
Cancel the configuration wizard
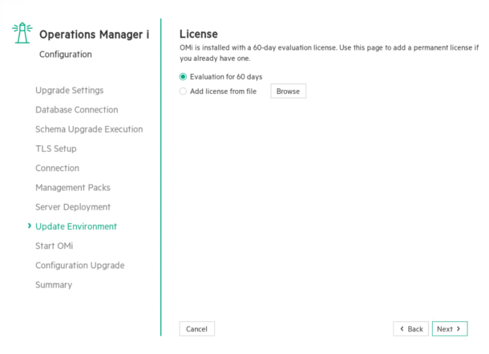196,329
